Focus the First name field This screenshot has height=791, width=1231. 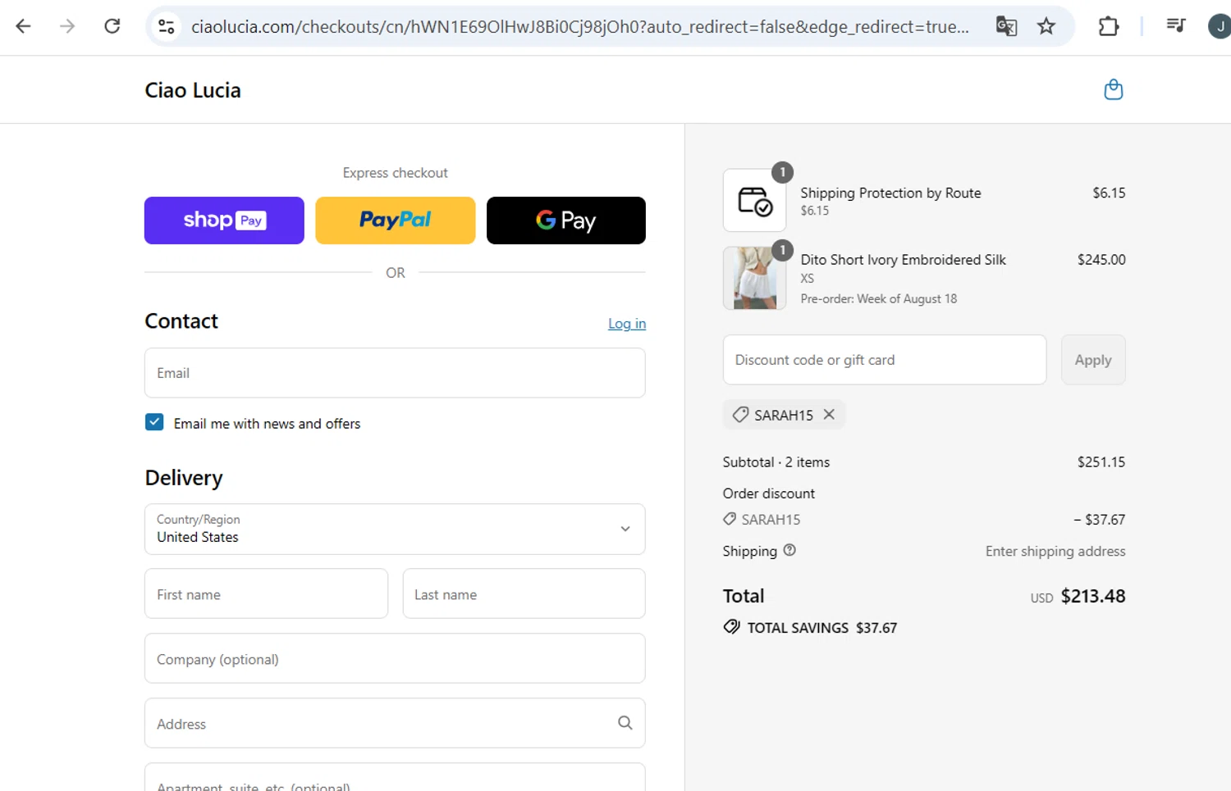click(x=266, y=593)
